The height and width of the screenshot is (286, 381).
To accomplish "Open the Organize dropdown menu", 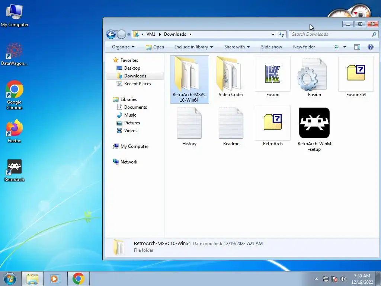I will tap(123, 47).
